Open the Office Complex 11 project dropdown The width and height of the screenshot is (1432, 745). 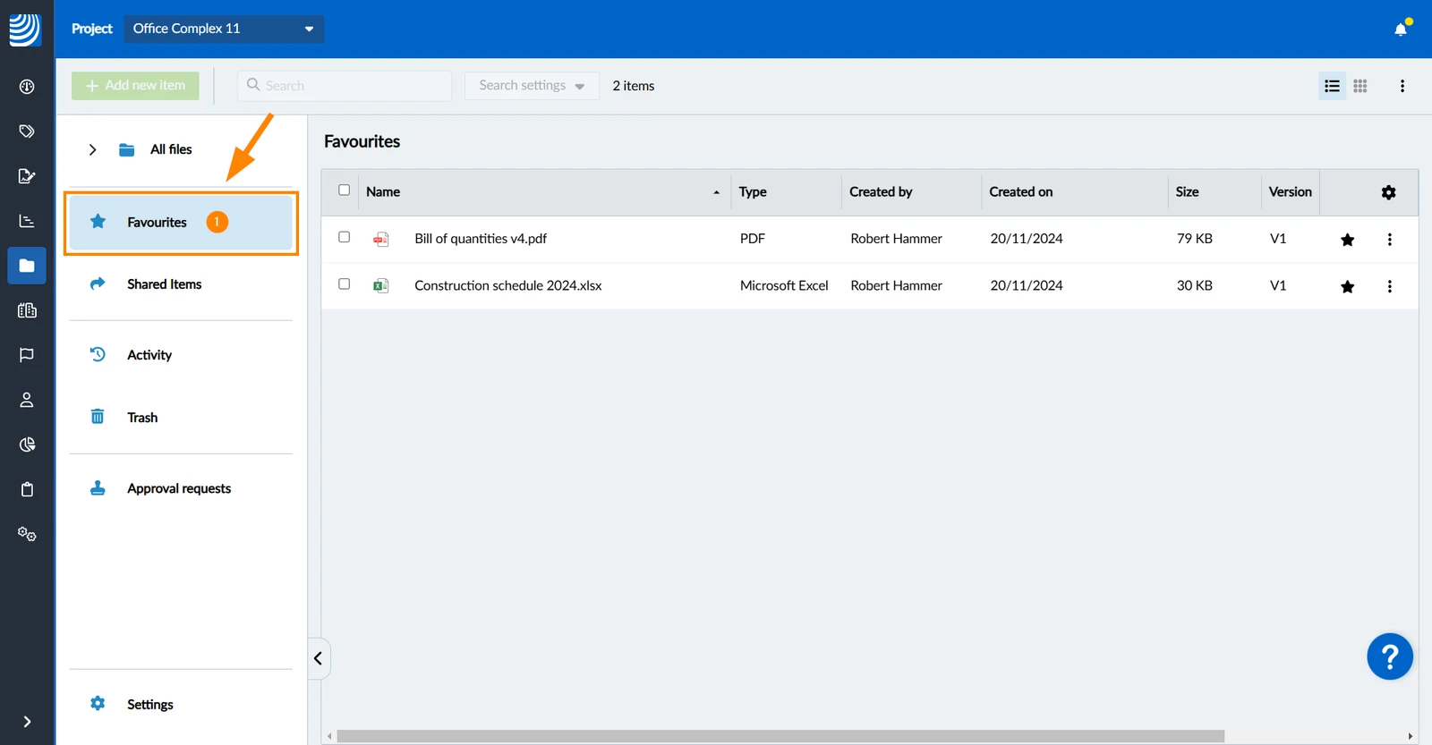point(224,29)
